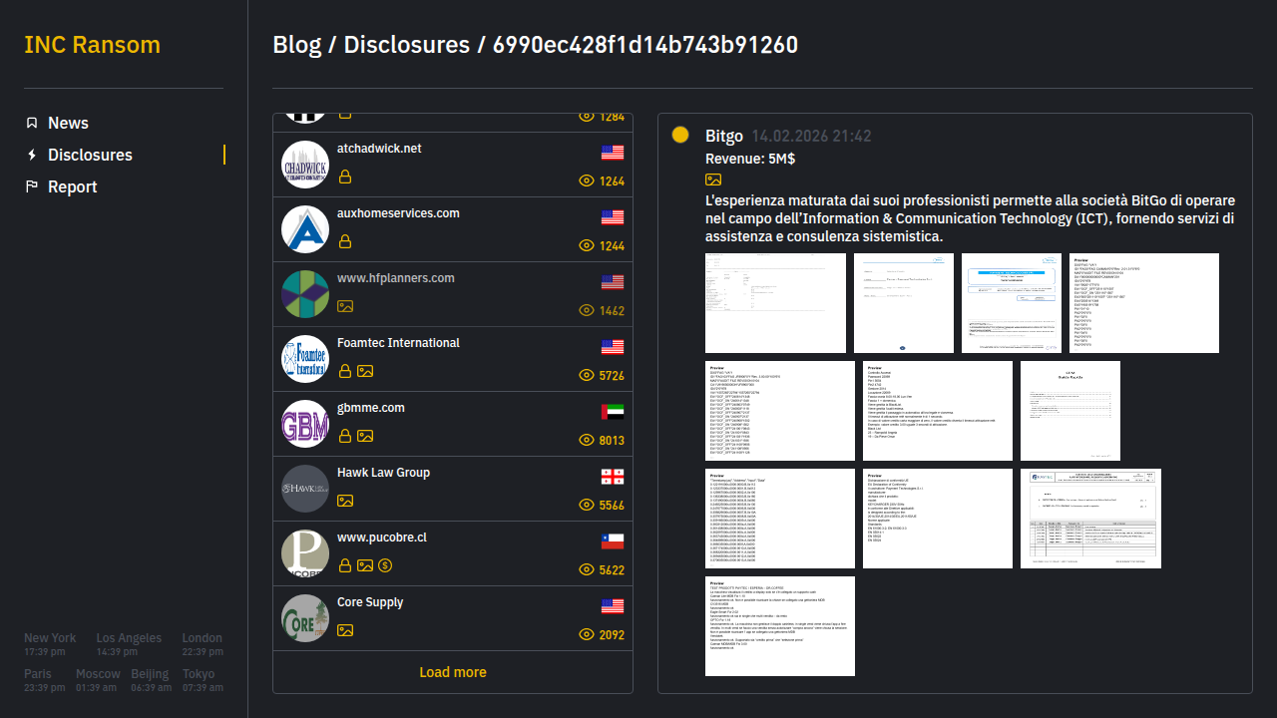Click the INC Ransom site title
1277x718 pixels.
92,45
